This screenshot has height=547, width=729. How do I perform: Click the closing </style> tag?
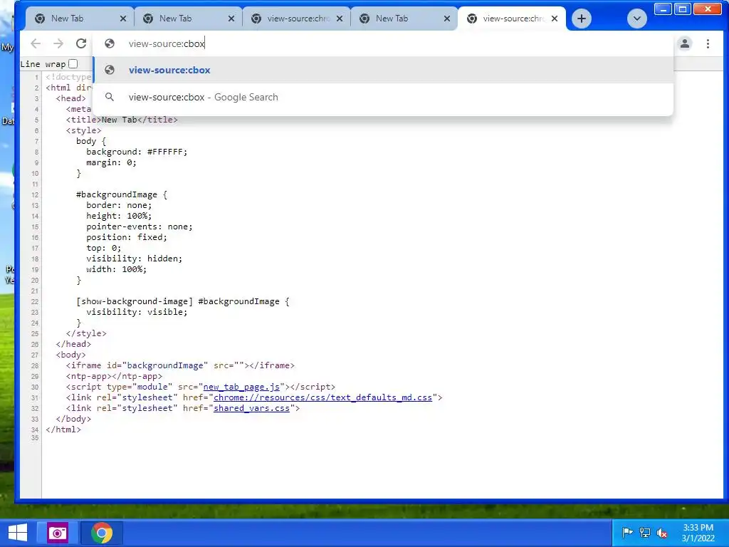point(86,333)
